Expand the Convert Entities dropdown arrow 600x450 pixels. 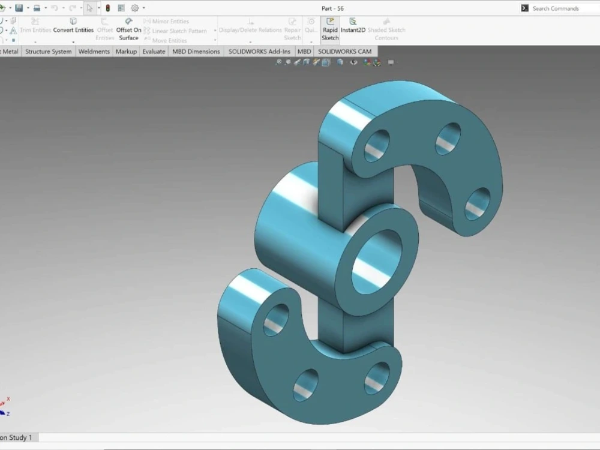73,42
